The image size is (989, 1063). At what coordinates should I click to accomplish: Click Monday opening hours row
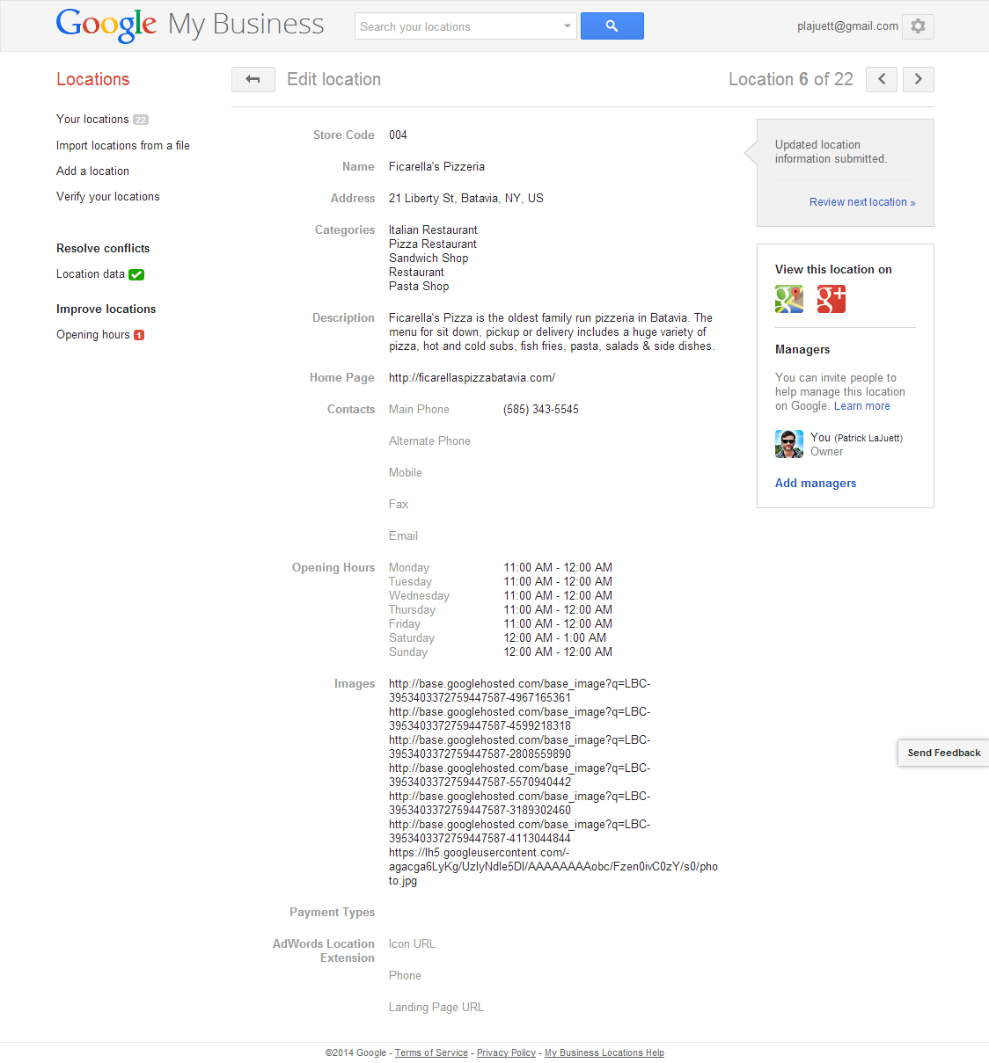(501, 567)
